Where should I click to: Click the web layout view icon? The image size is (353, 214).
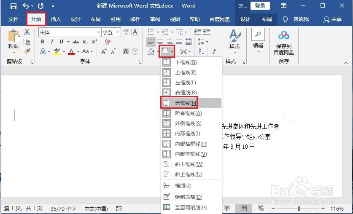click(261, 209)
